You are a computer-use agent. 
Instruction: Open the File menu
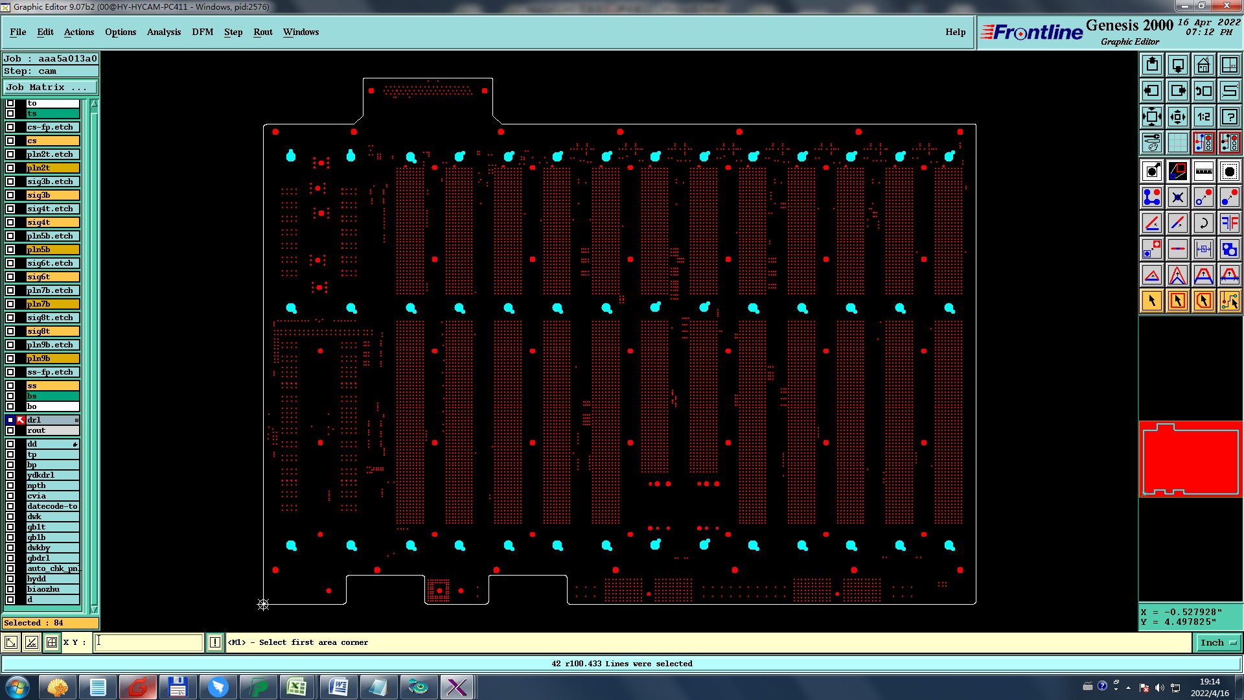[x=18, y=32]
